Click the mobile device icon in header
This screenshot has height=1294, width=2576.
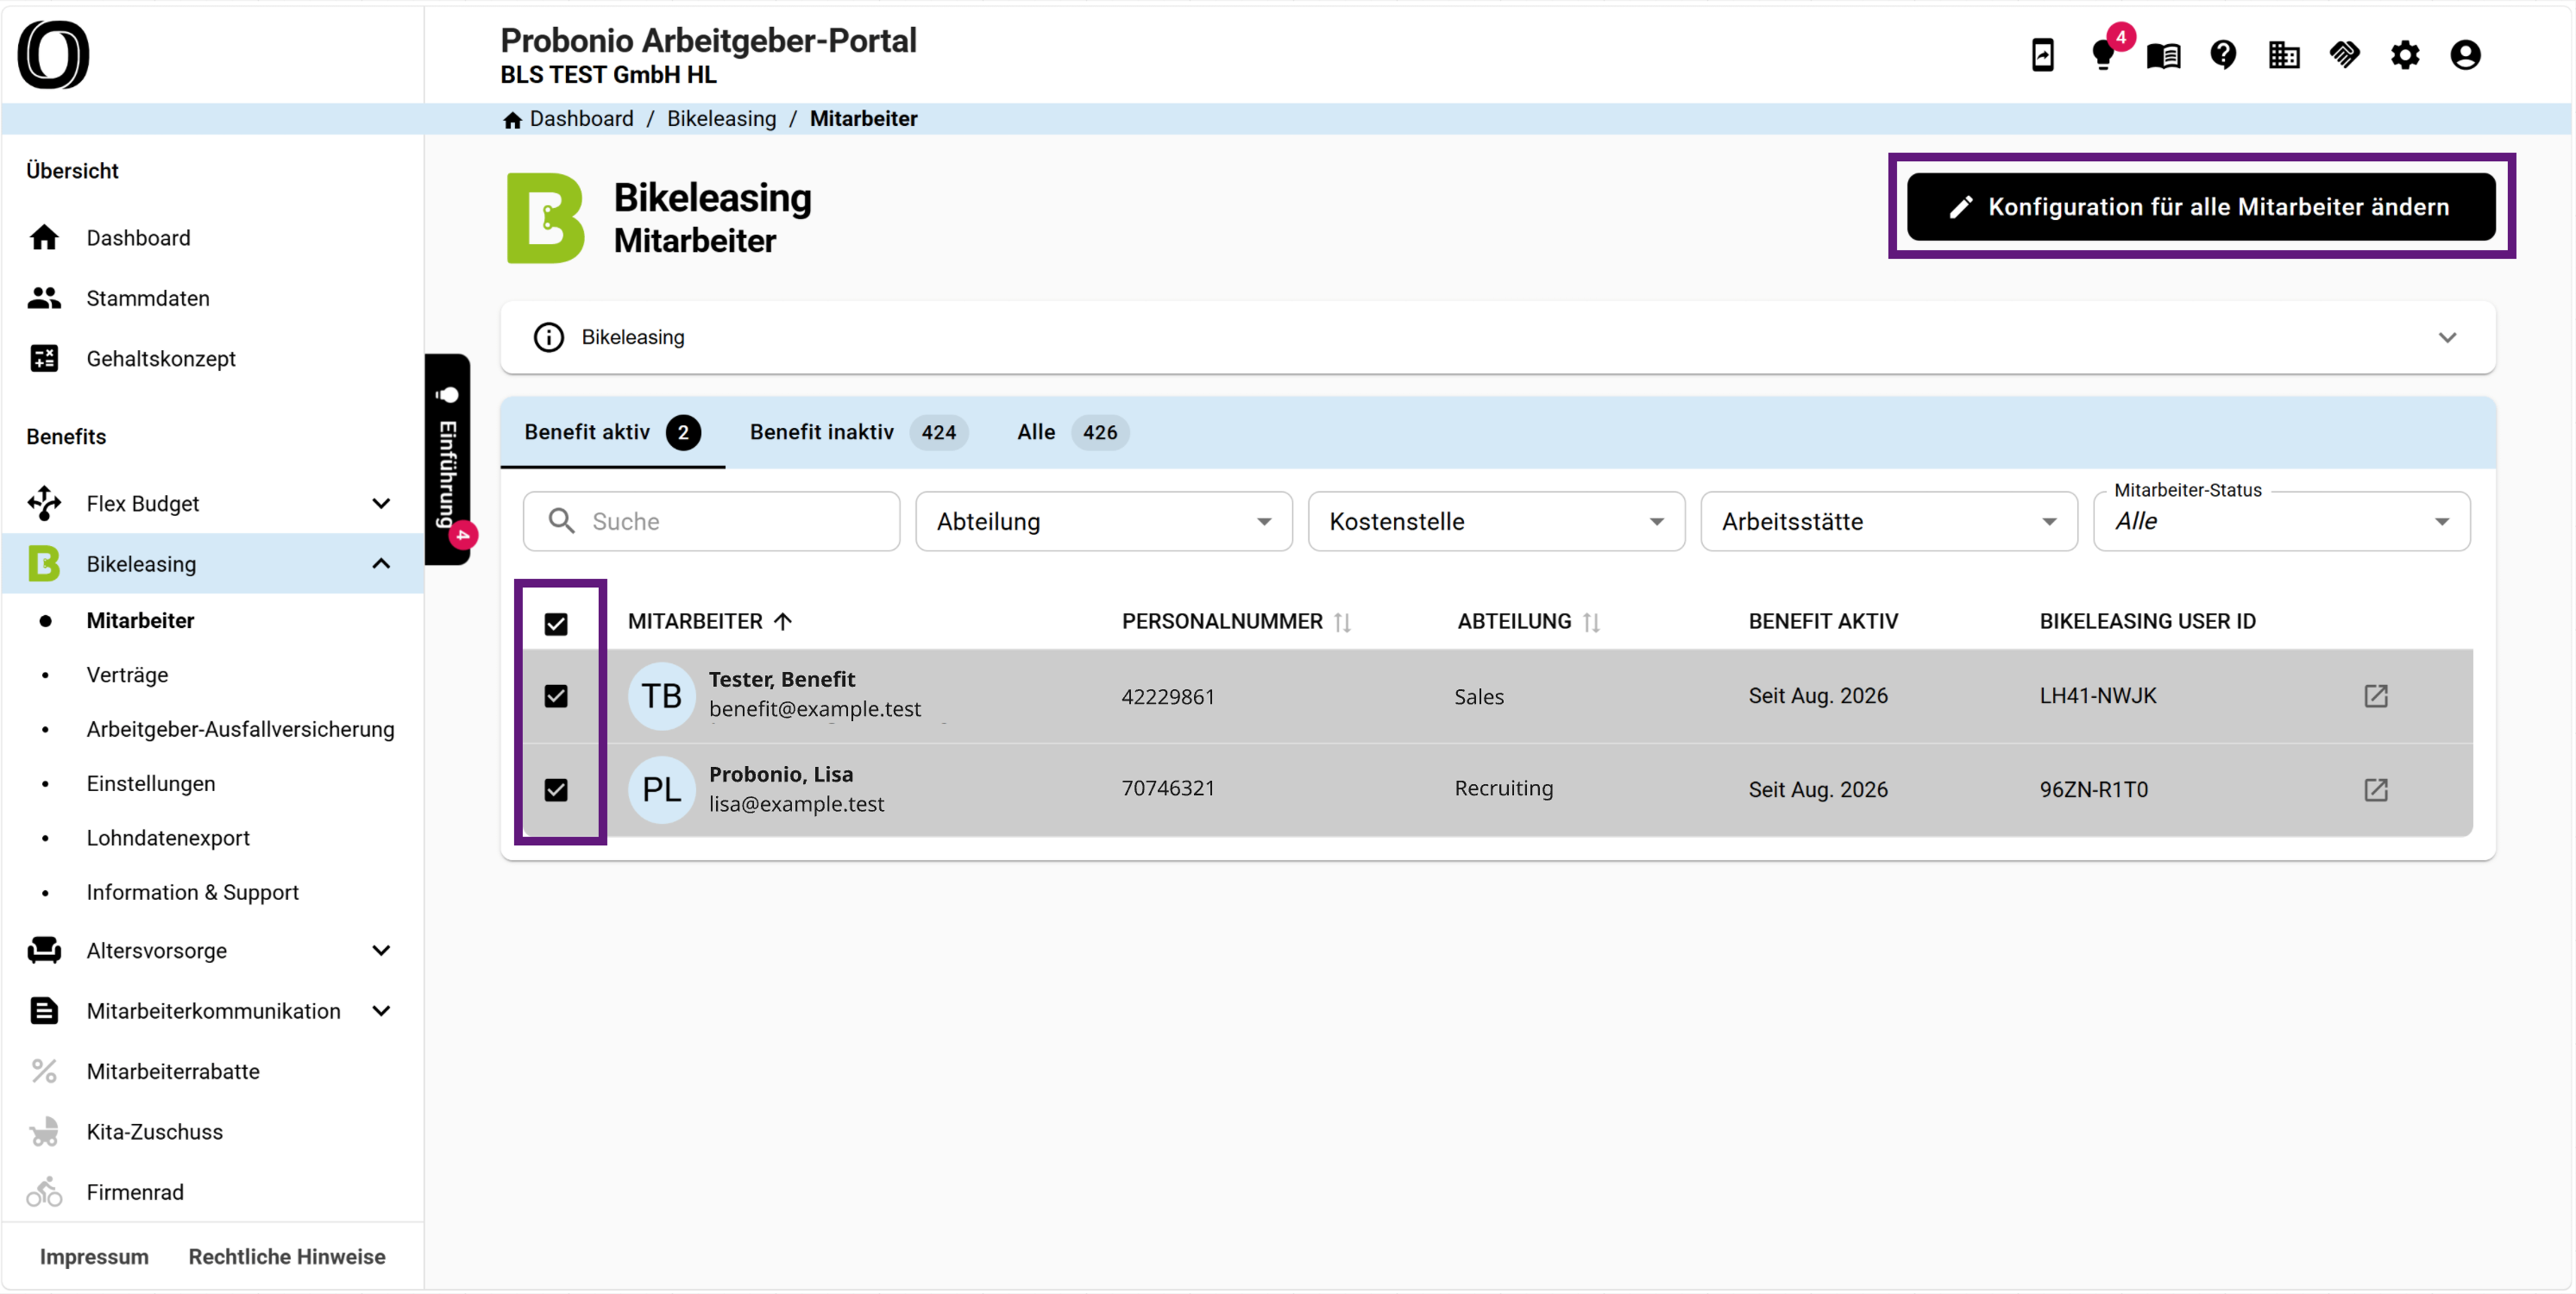click(2042, 55)
